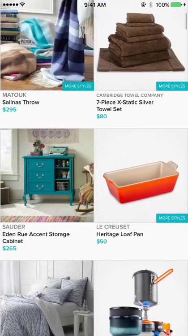
Task: Tap the $295 price of Salinas Throw
Action: [x=9, y=110]
